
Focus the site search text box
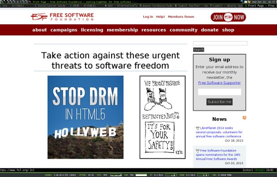[221, 43]
